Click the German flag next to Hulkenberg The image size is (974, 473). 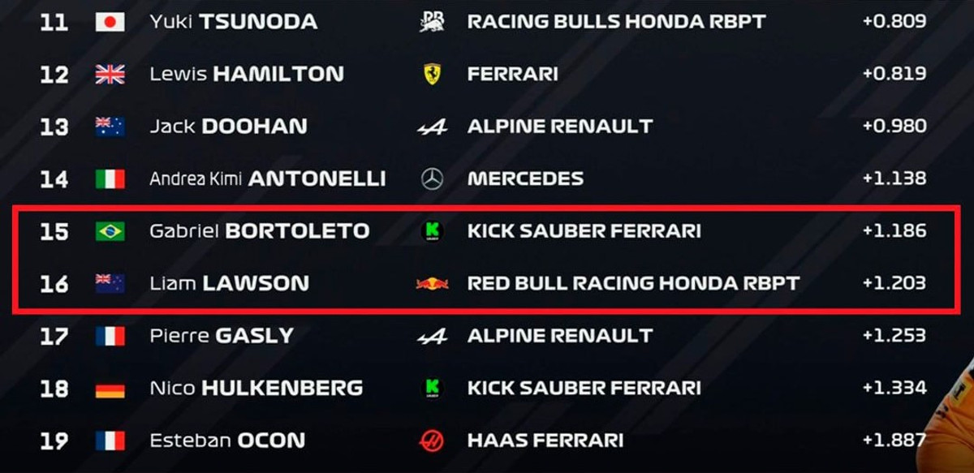click(x=110, y=389)
